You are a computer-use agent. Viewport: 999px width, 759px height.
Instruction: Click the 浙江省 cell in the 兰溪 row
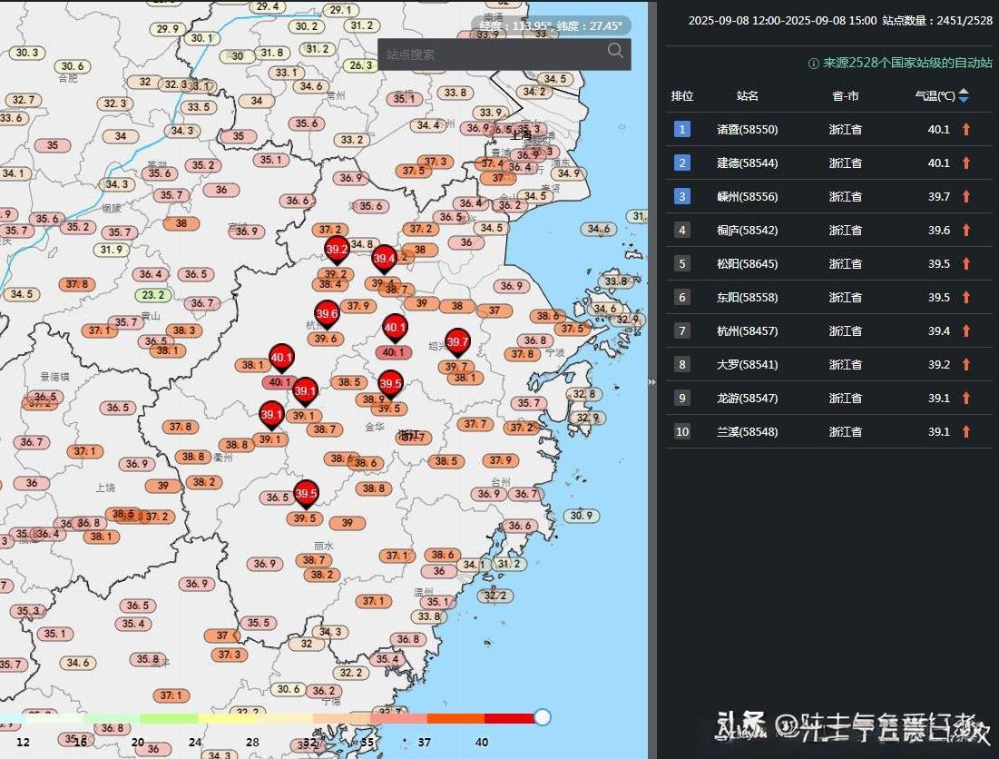click(846, 431)
